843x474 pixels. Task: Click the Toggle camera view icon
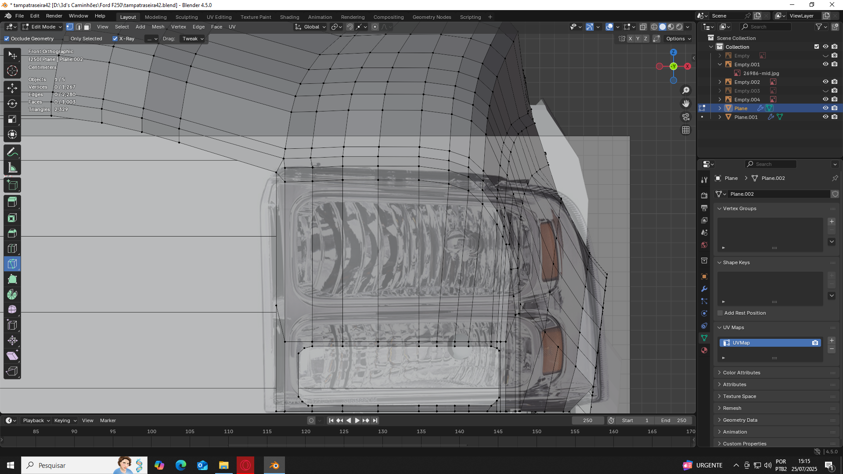coord(686,117)
